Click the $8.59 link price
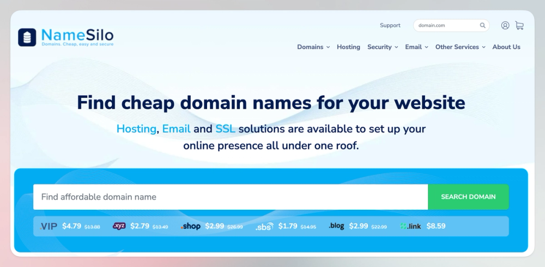This screenshot has width=545, height=267. (x=436, y=226)
